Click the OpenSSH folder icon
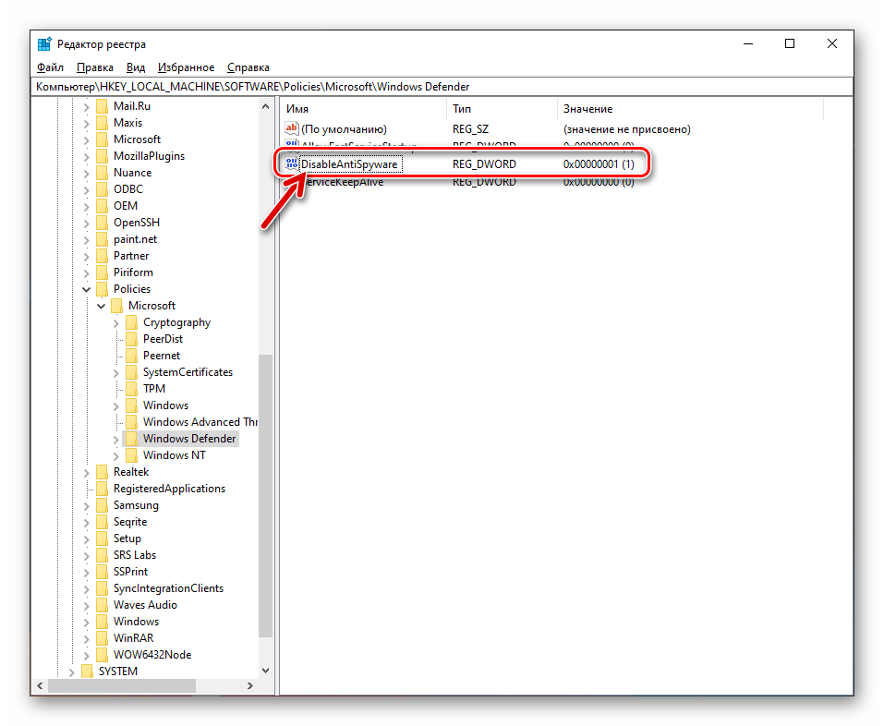884x726 pixels. 102,223
